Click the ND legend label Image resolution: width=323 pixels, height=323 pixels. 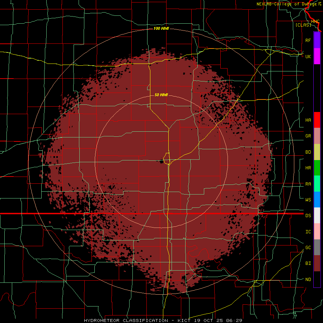click(308, 280)
